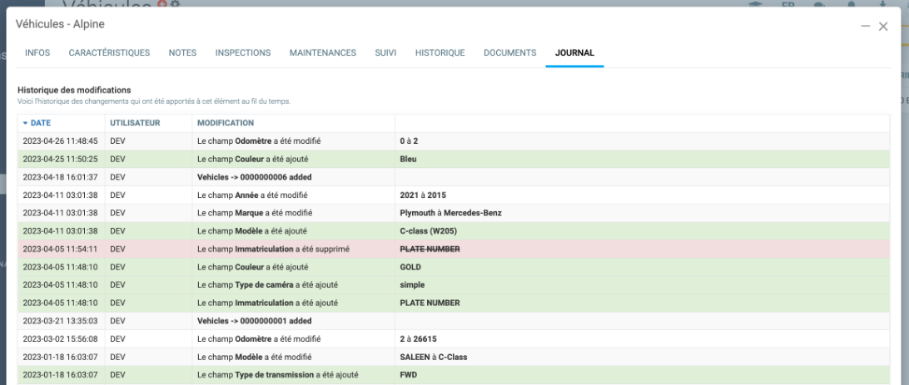Open the INSPECTIONS tab

click(x=242, y=53)
